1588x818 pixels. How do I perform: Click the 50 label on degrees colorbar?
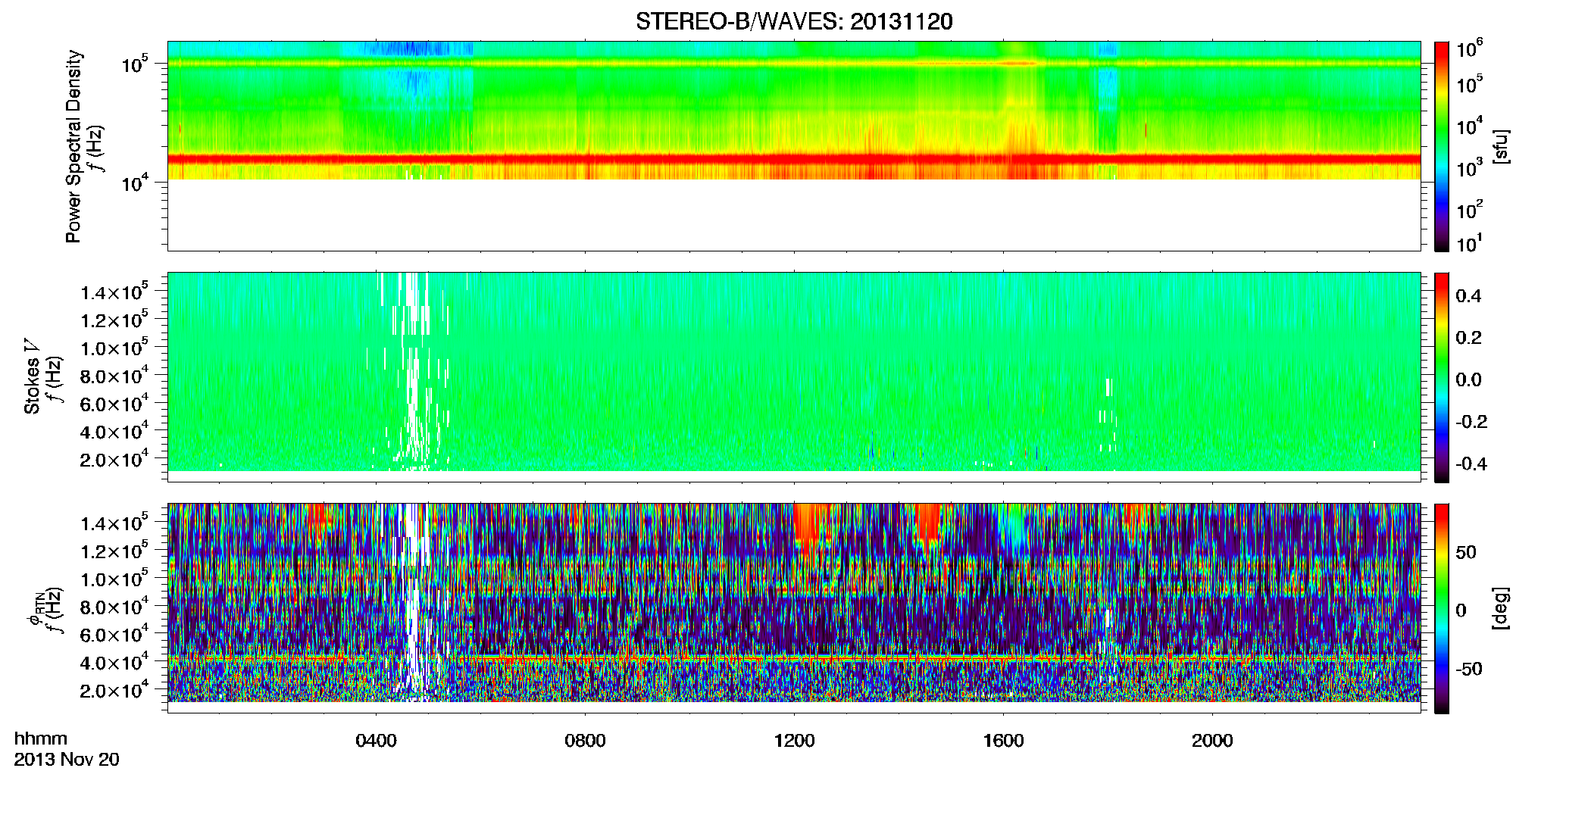tap(1466, 552)
